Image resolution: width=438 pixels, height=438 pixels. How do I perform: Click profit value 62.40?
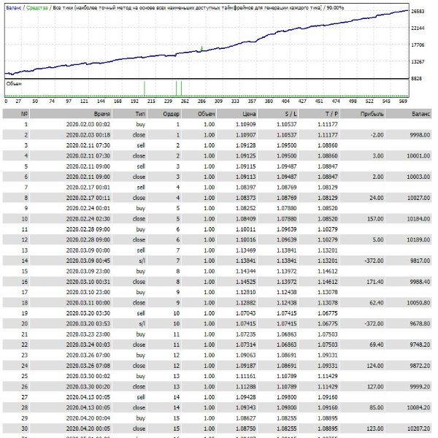[x=377, y=303]
